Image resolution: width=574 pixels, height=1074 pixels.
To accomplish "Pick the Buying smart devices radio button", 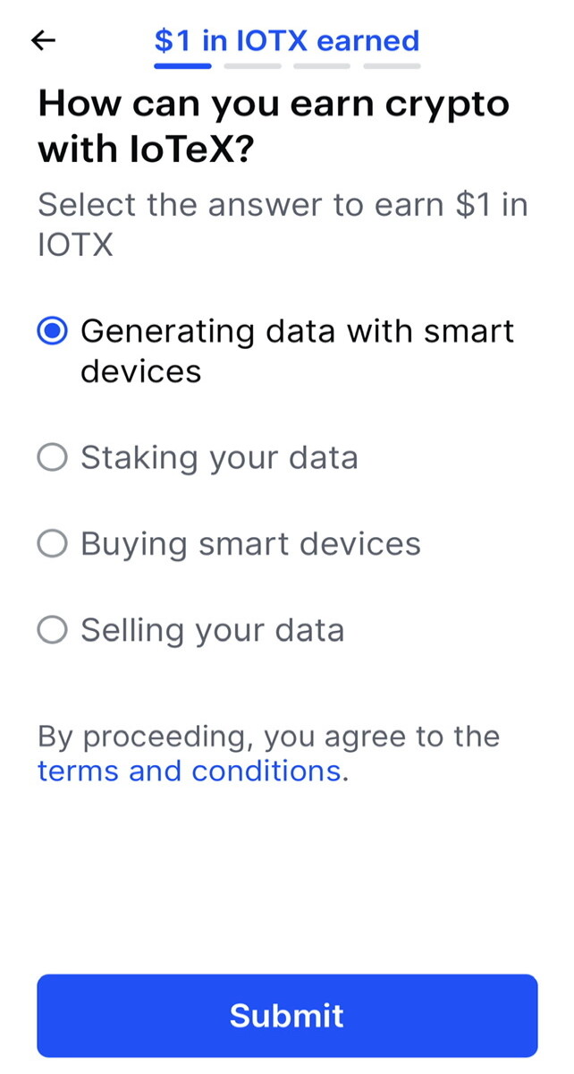I will [x=53, y=544].
